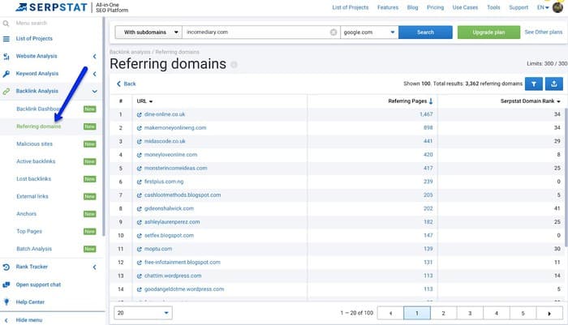Viewport: 568px width, 325px height.
Task: Open the With subdomains dropdown
Action: pos(148,32)
